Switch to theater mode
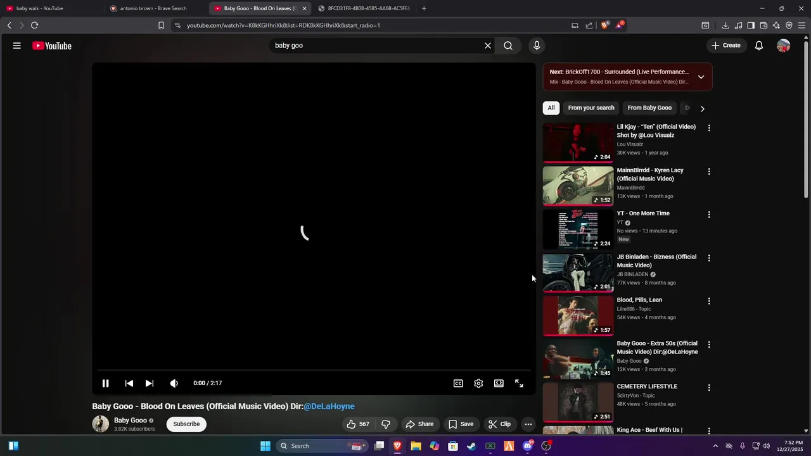Screen dimensions: 811x456 pos(499,383)
